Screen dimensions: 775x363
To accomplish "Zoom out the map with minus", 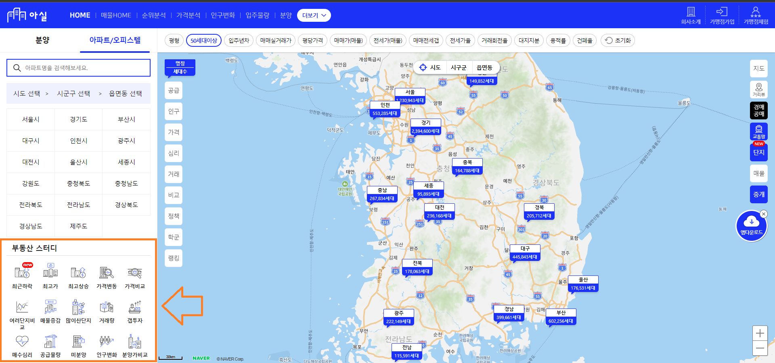I will (760, 348).
